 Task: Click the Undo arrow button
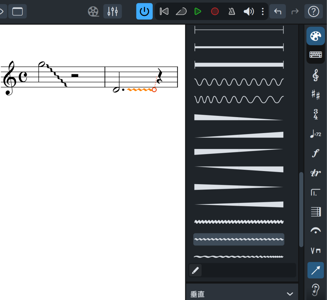click(x=278, y=11)
